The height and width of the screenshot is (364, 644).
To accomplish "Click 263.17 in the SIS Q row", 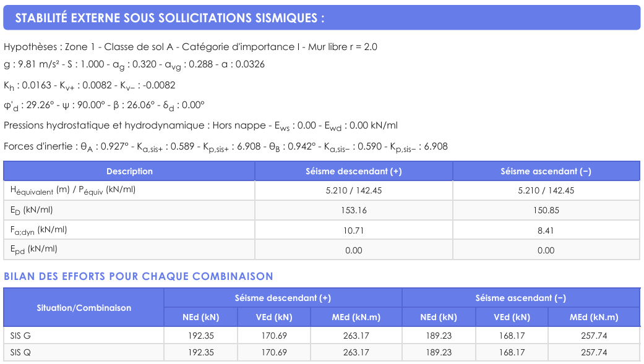I will 356,352.
